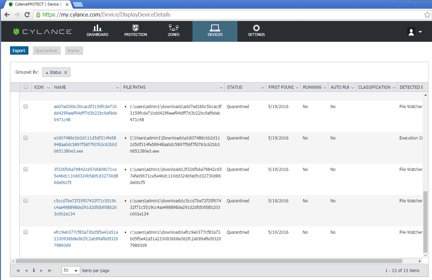Click the scroll left arrow of table
The width and height of the screenshot is (432, 280).
click(13, 261)
